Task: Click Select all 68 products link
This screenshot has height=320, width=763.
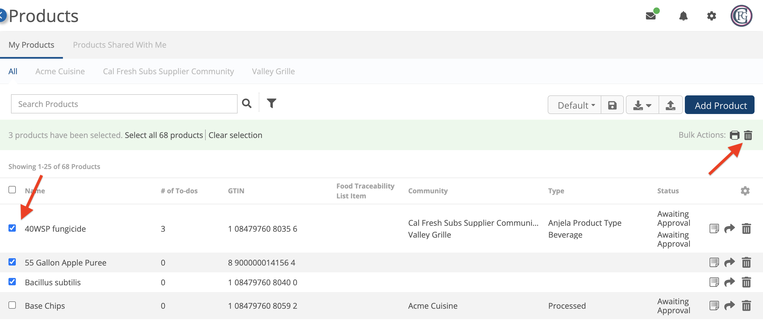Action: [x=163, y=135]
